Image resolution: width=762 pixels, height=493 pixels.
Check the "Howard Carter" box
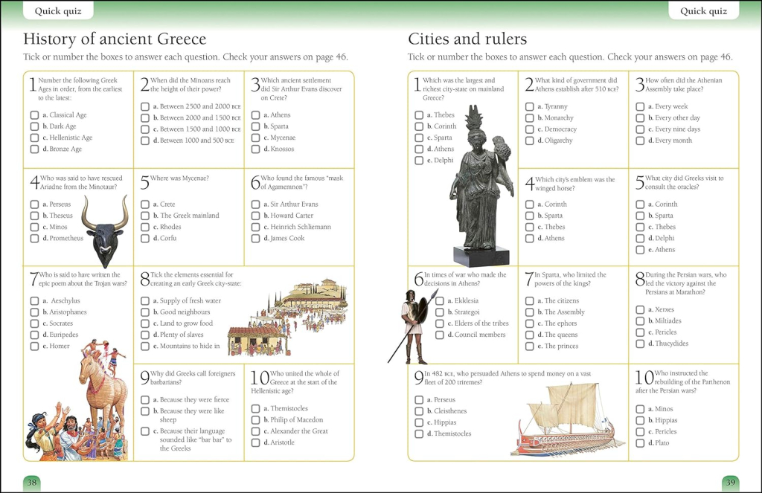tap(256, 216)
